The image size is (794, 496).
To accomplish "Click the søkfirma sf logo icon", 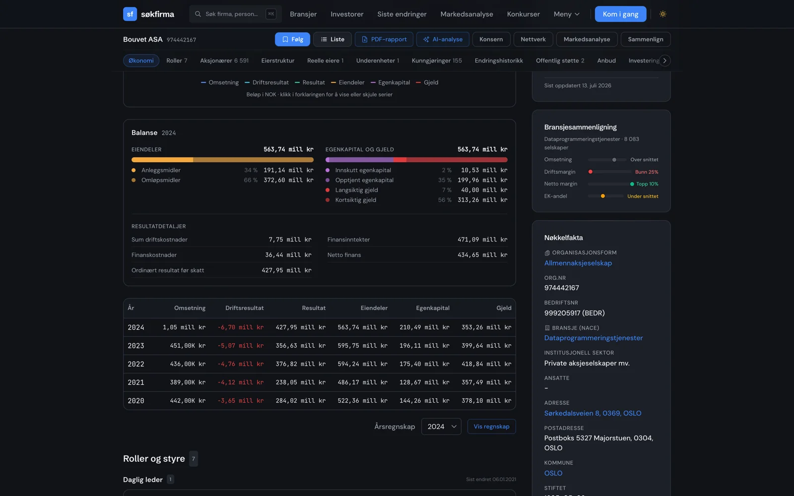I will coord(130,14).
